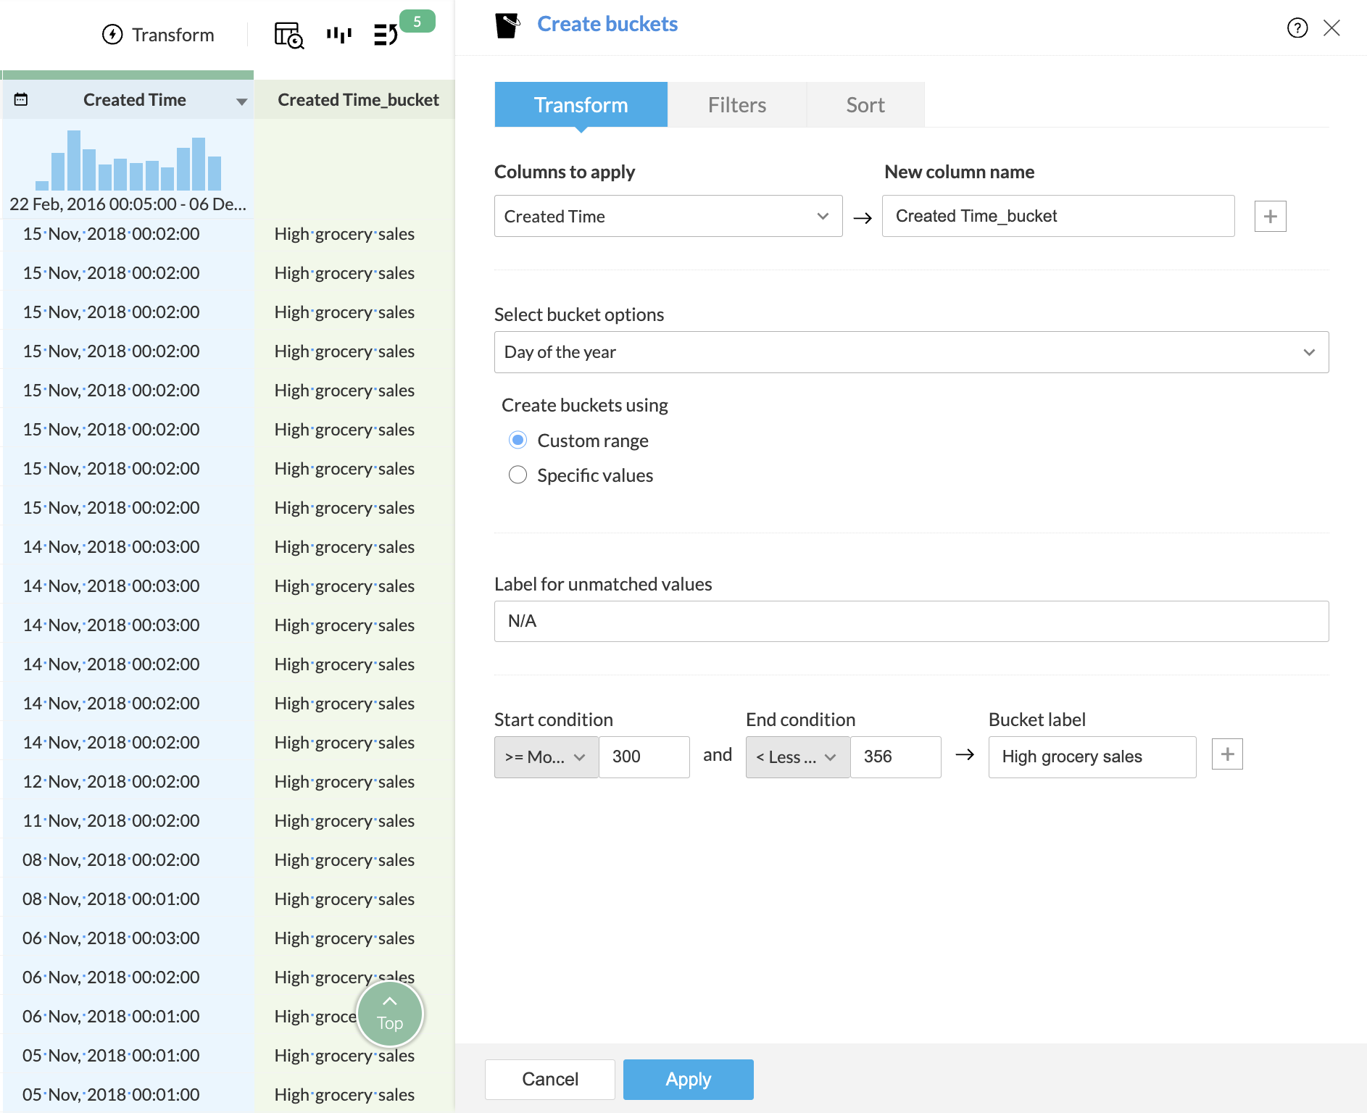Select the Specific values radio button

click(x=518, y=475)
